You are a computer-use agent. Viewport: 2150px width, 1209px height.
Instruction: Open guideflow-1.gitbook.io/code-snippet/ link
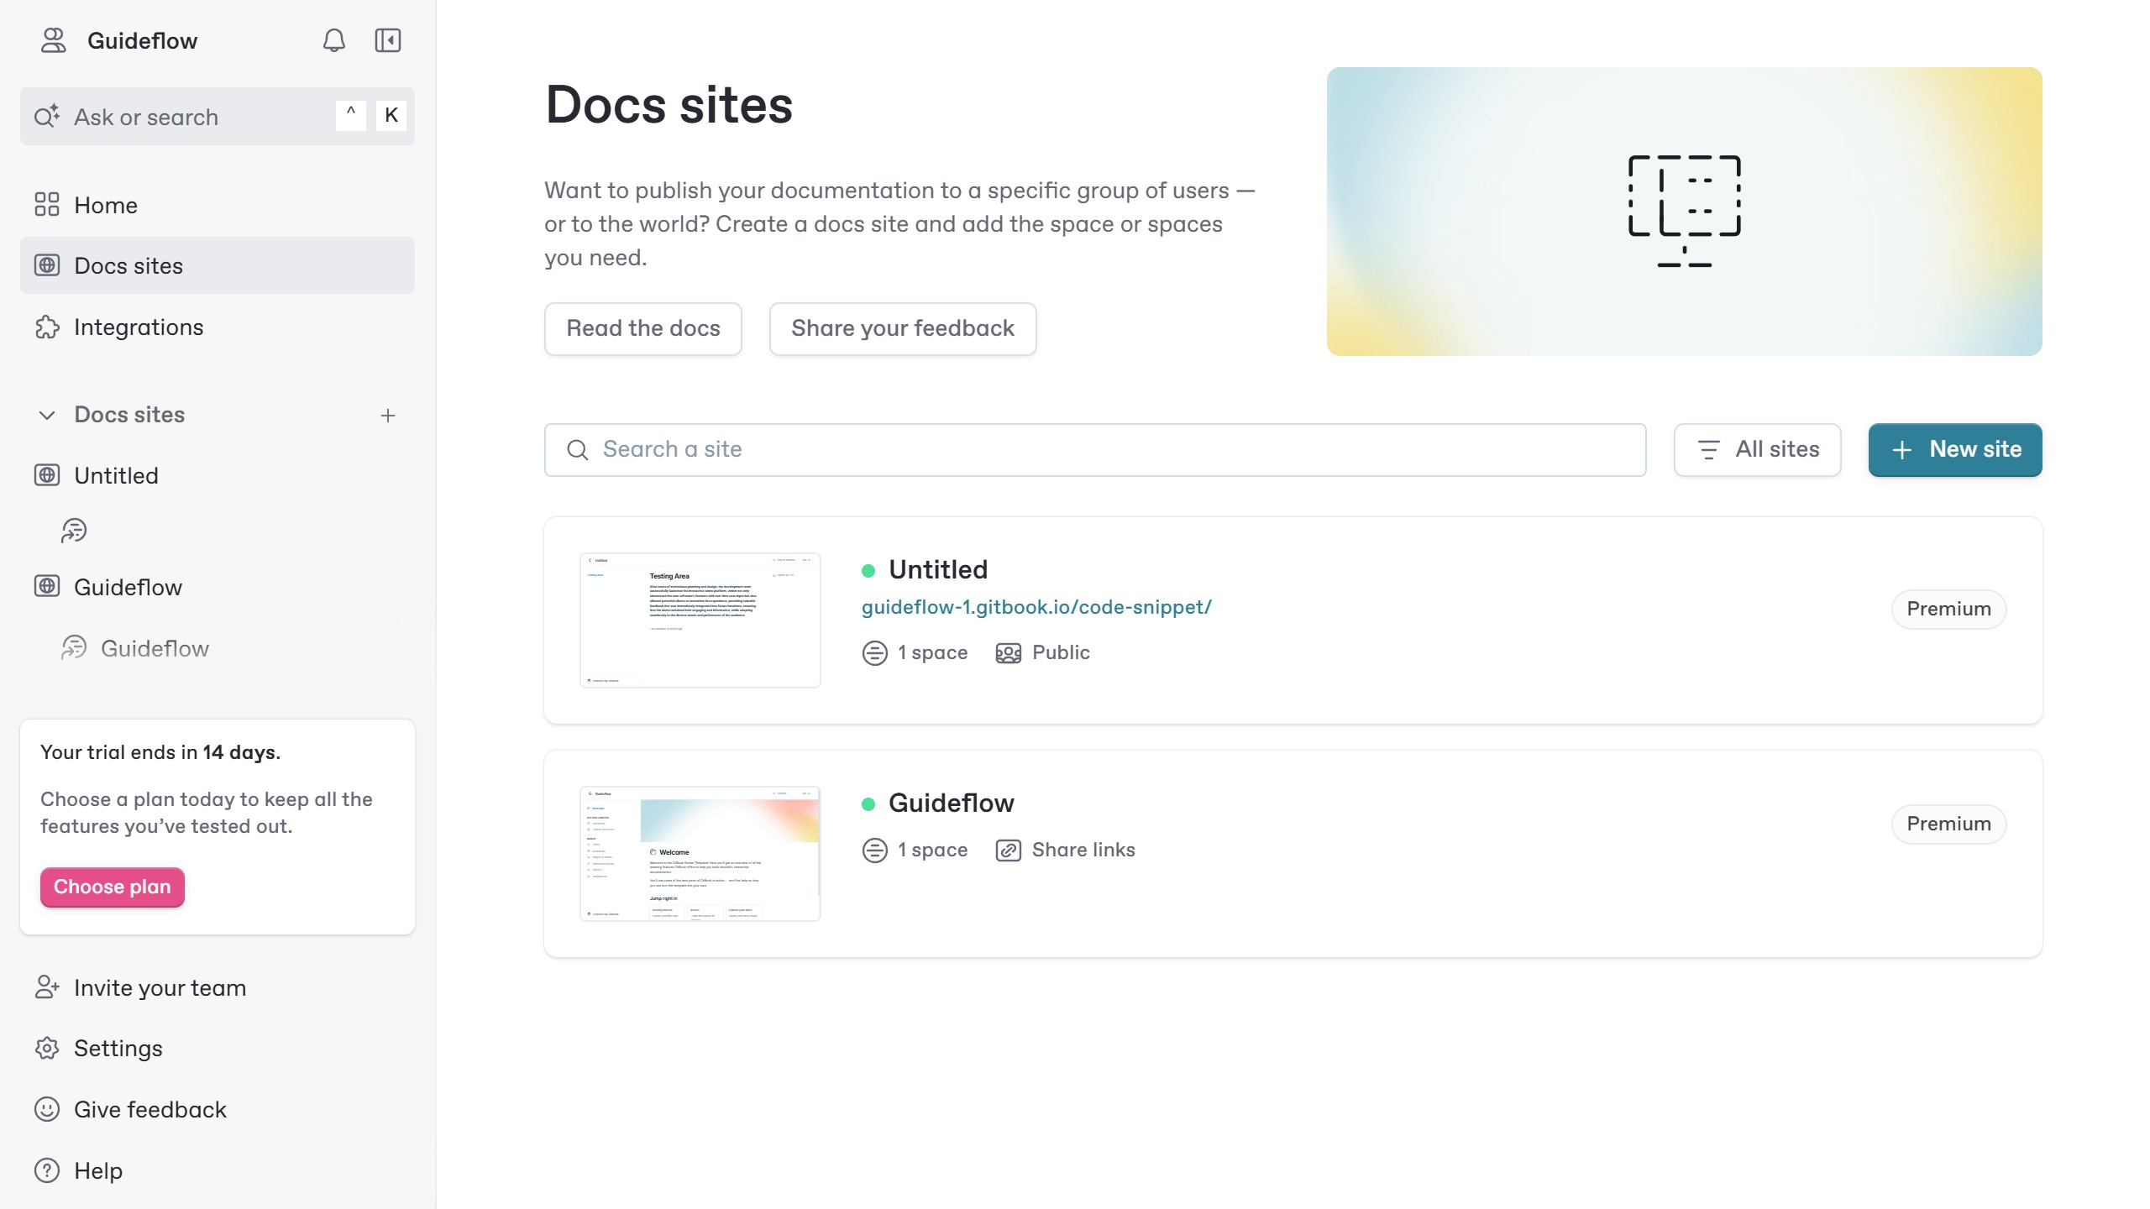click(x=1036, y=607)
